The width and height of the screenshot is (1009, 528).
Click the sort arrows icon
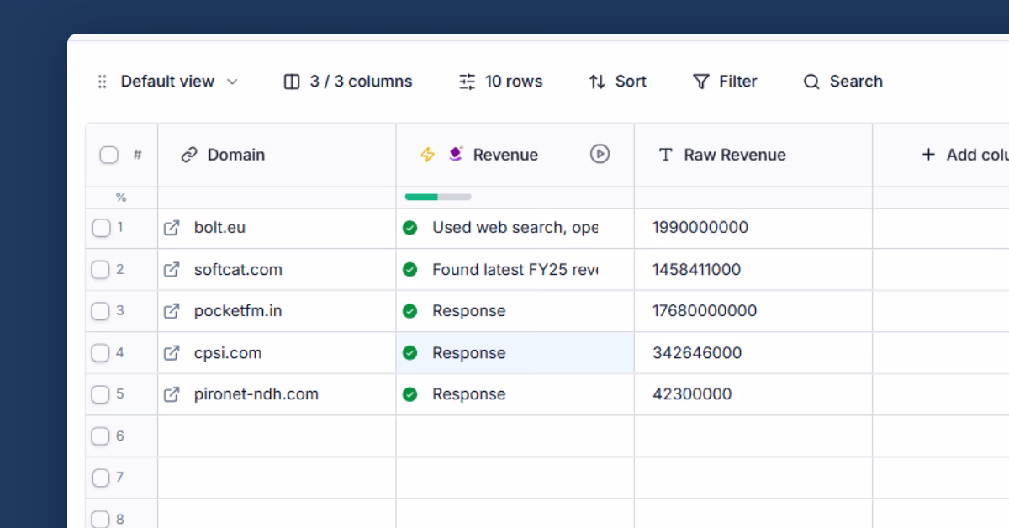pos(597,82)
